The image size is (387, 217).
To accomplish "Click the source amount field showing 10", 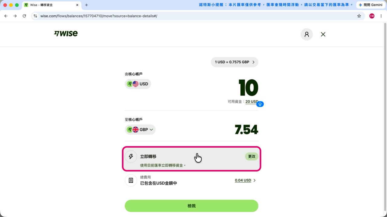I will pyautogui.click(x=248, y=88).
